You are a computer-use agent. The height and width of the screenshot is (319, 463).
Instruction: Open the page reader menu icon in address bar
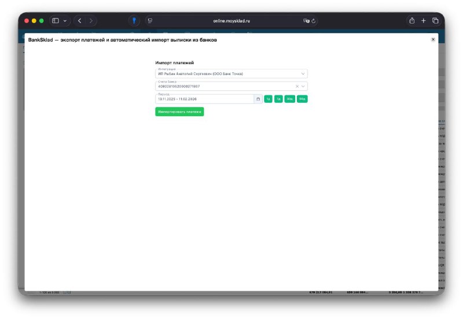click(150, 21)
